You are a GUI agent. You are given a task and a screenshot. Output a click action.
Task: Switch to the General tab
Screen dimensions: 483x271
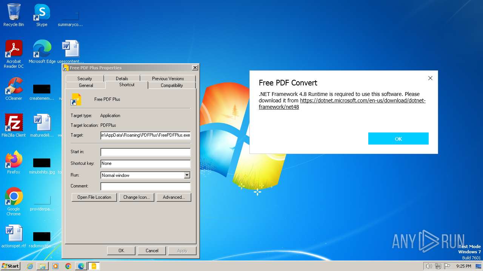(x=86, y=85)
